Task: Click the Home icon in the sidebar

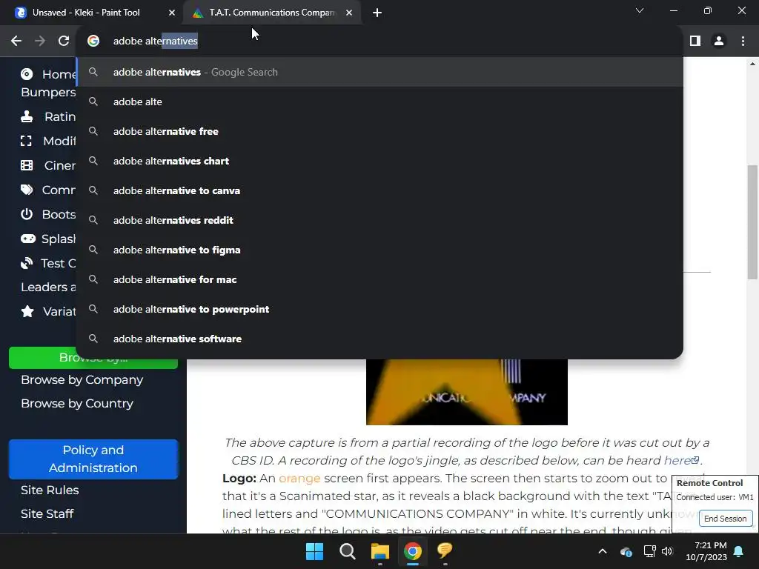Action: click(x=27, y=74)
